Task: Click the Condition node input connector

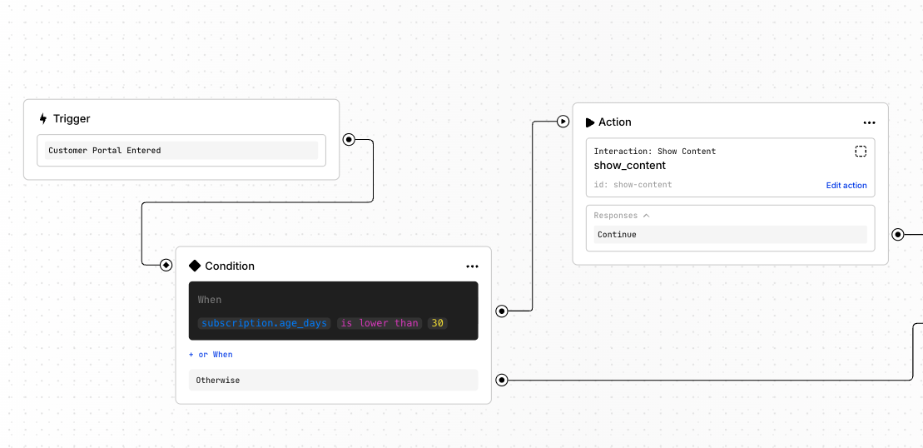Action: (x=166, y=265)
